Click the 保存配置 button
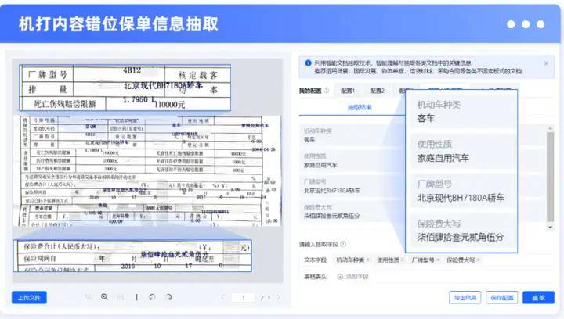 tap(502, 297)
